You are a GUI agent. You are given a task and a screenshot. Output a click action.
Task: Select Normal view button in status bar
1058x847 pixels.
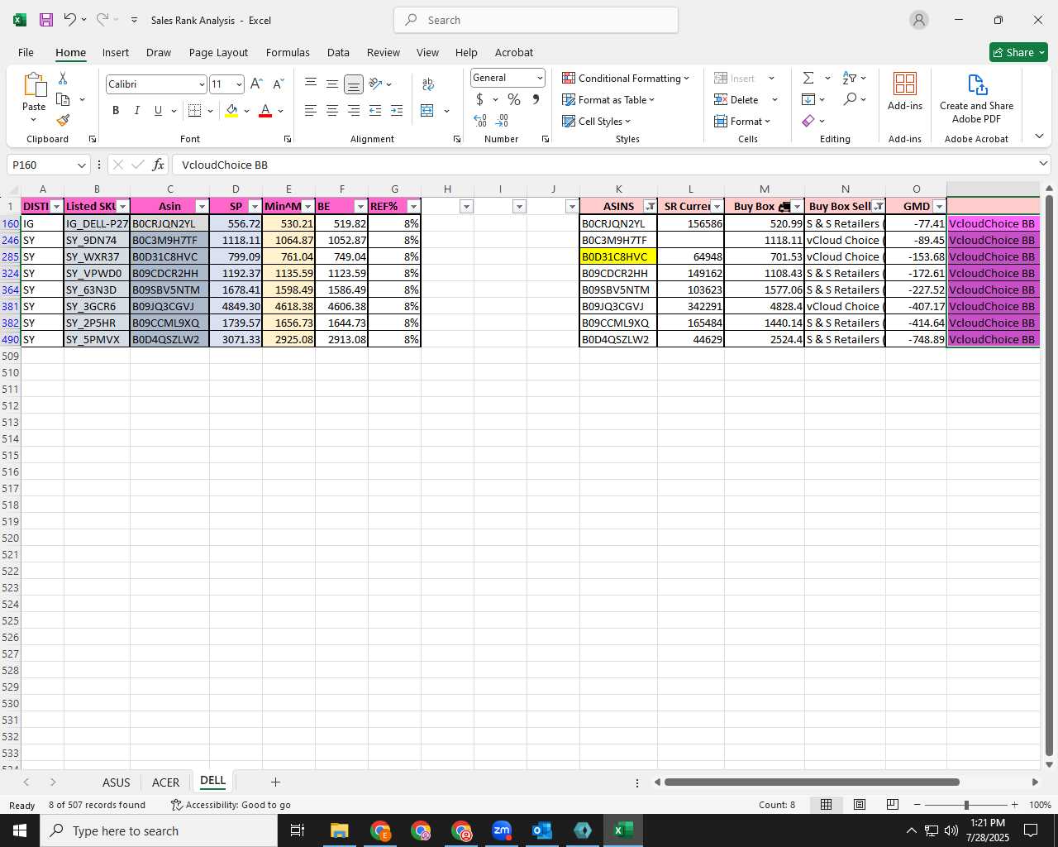coord(826,805)
